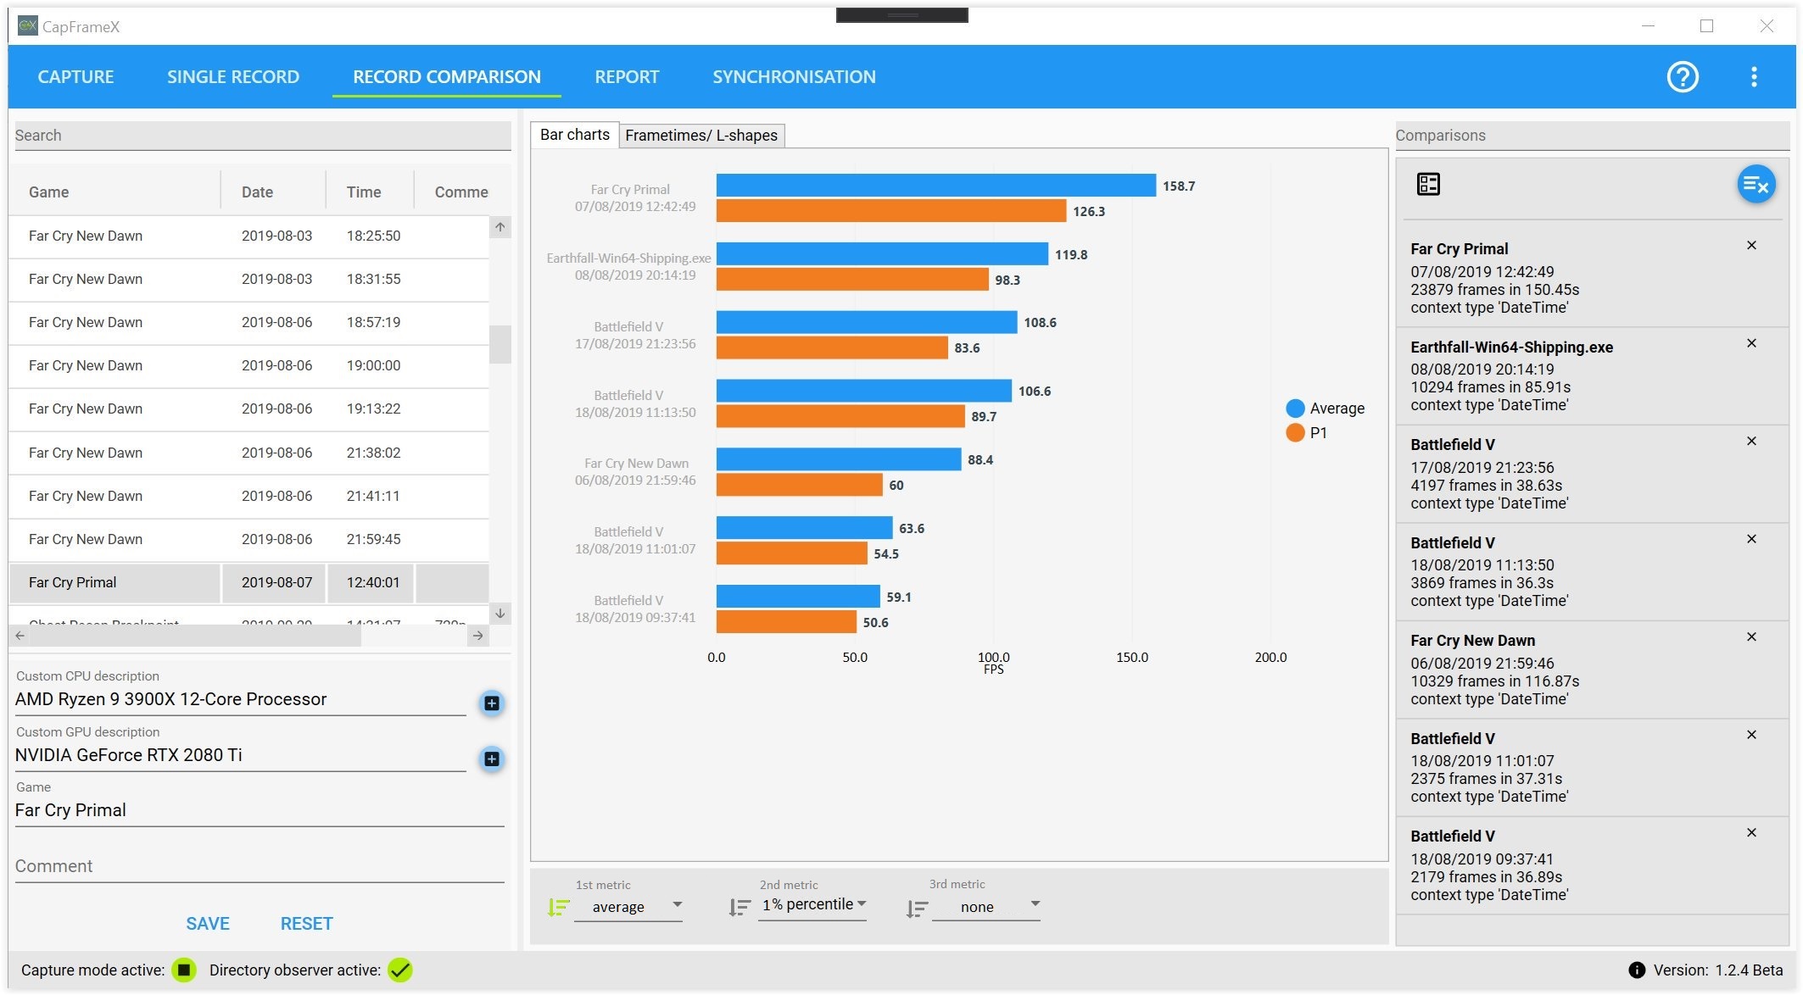Viewport: 1803px width, 995px height.
Task: Switch to the Capture tab
Action: (x=77, y=76)
